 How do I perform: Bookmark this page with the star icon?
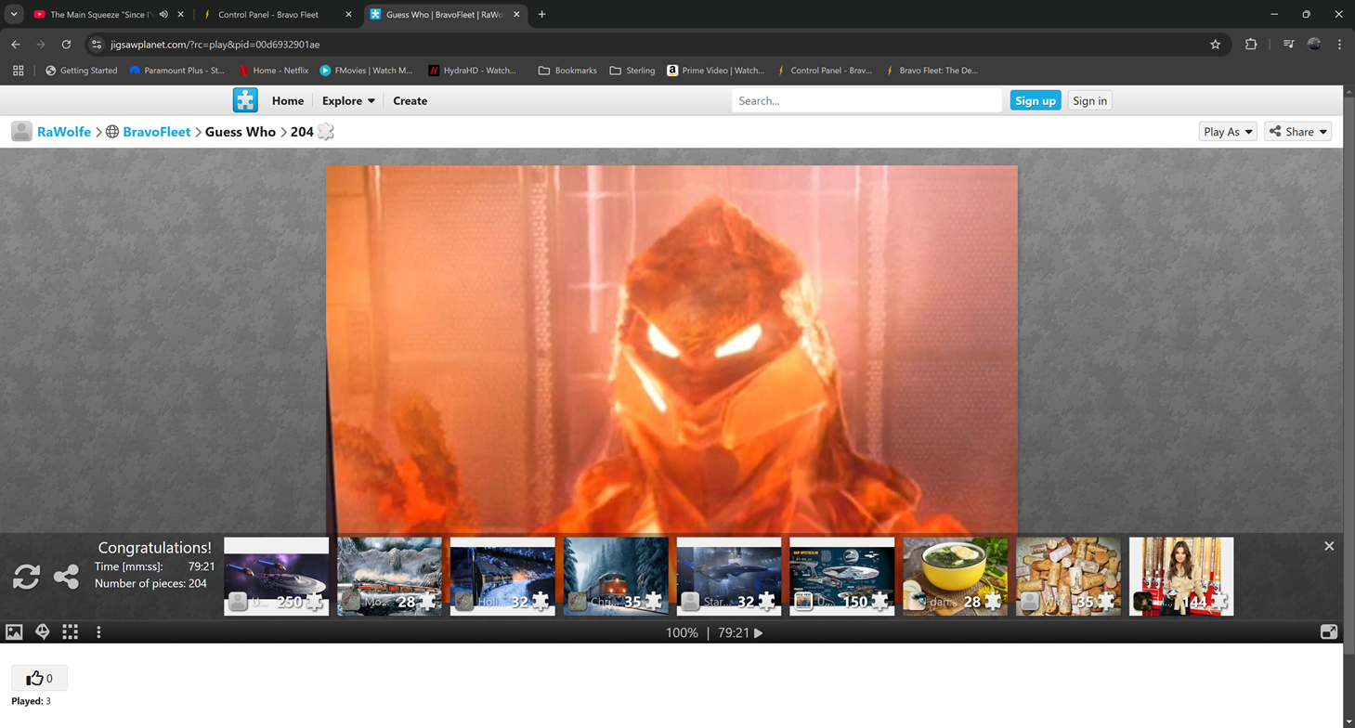coord(1215,45)
